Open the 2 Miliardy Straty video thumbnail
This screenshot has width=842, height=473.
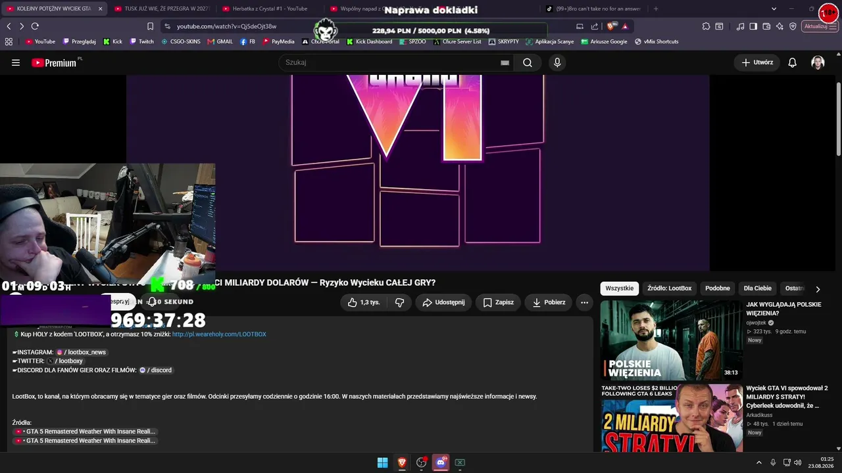671,418
